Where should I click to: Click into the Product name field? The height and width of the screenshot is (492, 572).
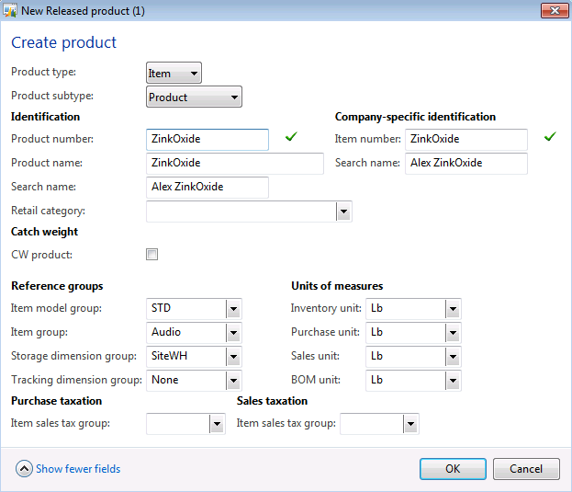234,164
